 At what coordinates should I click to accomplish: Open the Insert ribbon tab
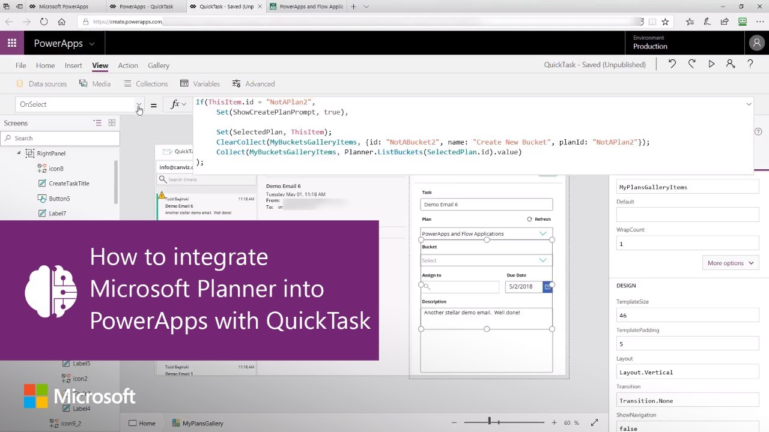(x=73, y=65)
